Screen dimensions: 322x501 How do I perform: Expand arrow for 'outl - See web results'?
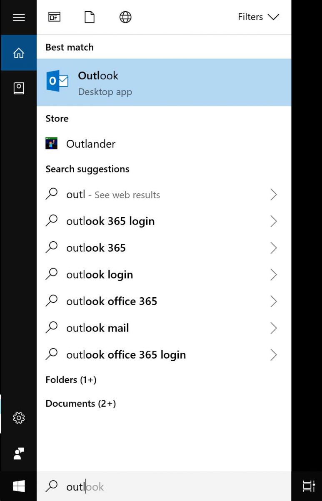pos(274,195)
